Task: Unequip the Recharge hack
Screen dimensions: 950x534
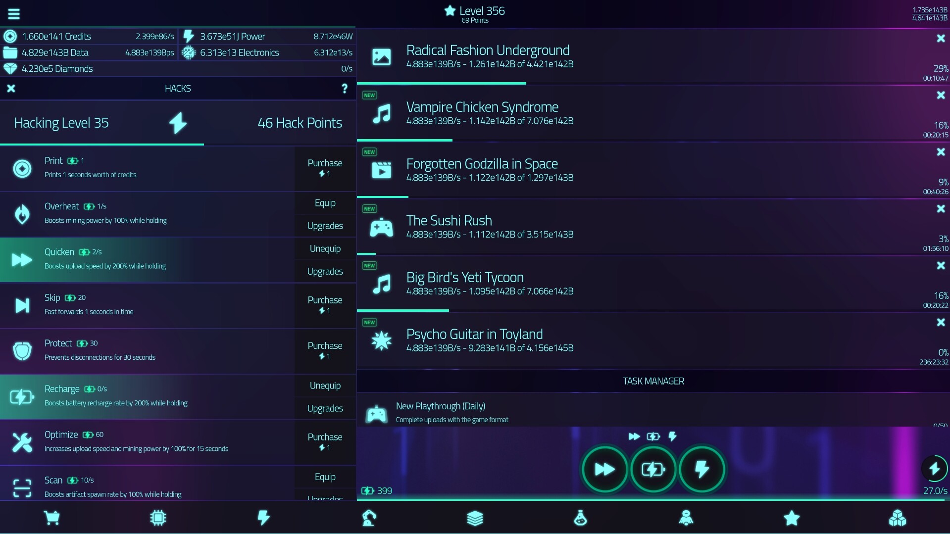Action: 325,386
